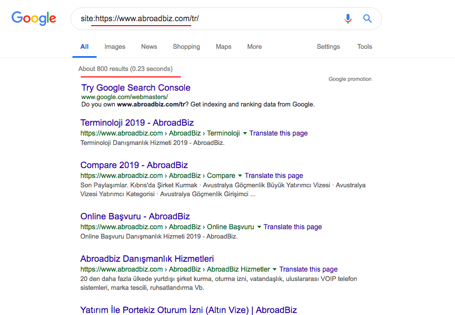This screenshot has width=455, height=315.
Task: Open the News results tab
Action: pyautogui.click(x=149, y=47)
